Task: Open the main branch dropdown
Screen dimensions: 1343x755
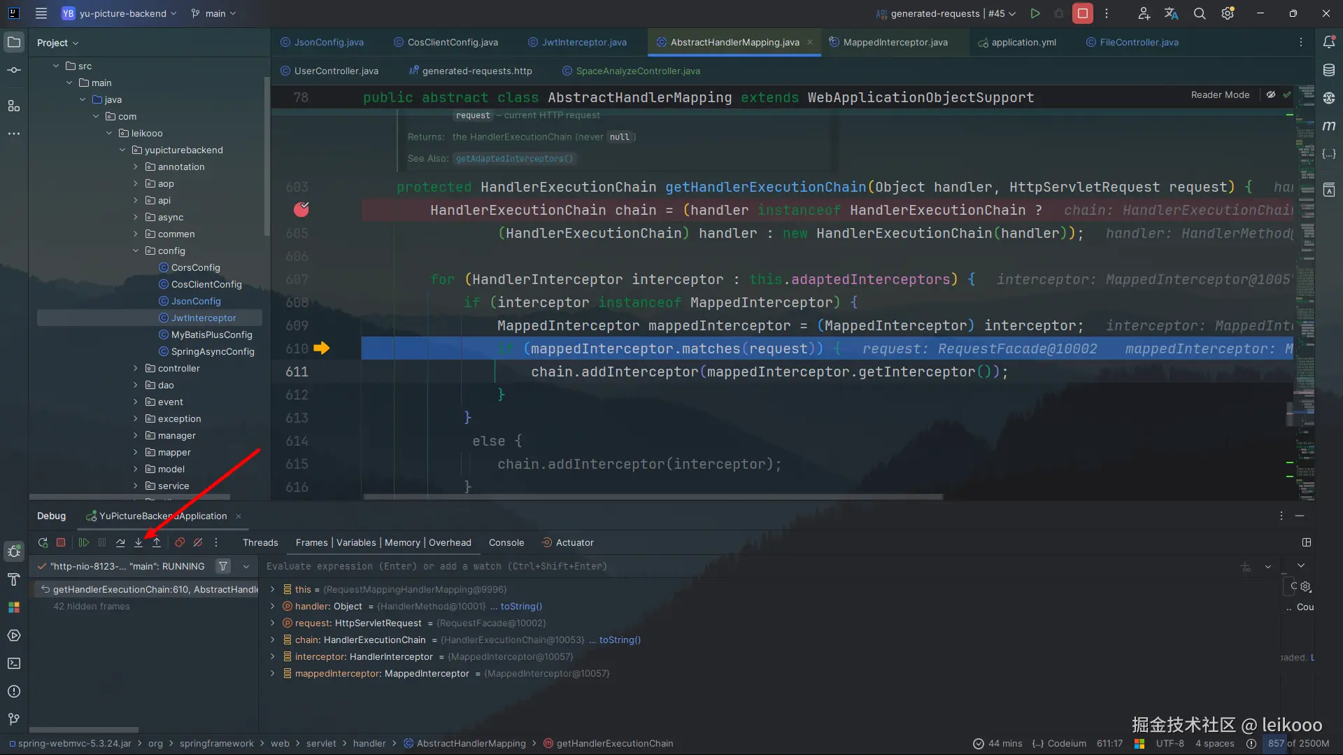Action: [x=214, y=13]
